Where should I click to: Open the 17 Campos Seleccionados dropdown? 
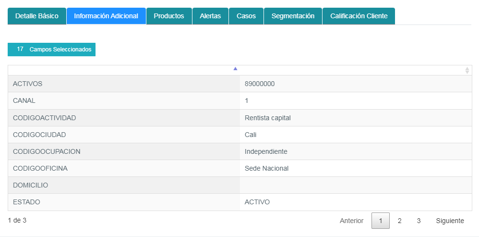[x=51, y=50]
